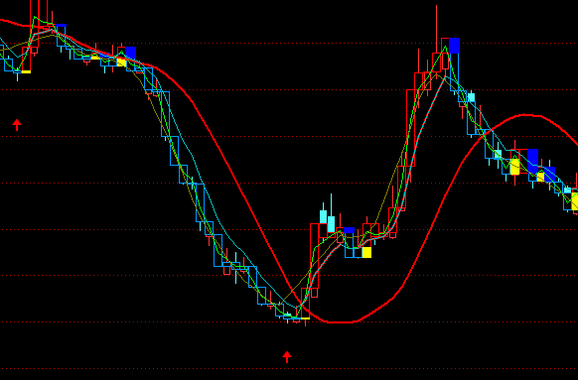Select the small blue marker near the top-left corner
The height and width of the screenshot is (380, 578).
coord(61,26)
